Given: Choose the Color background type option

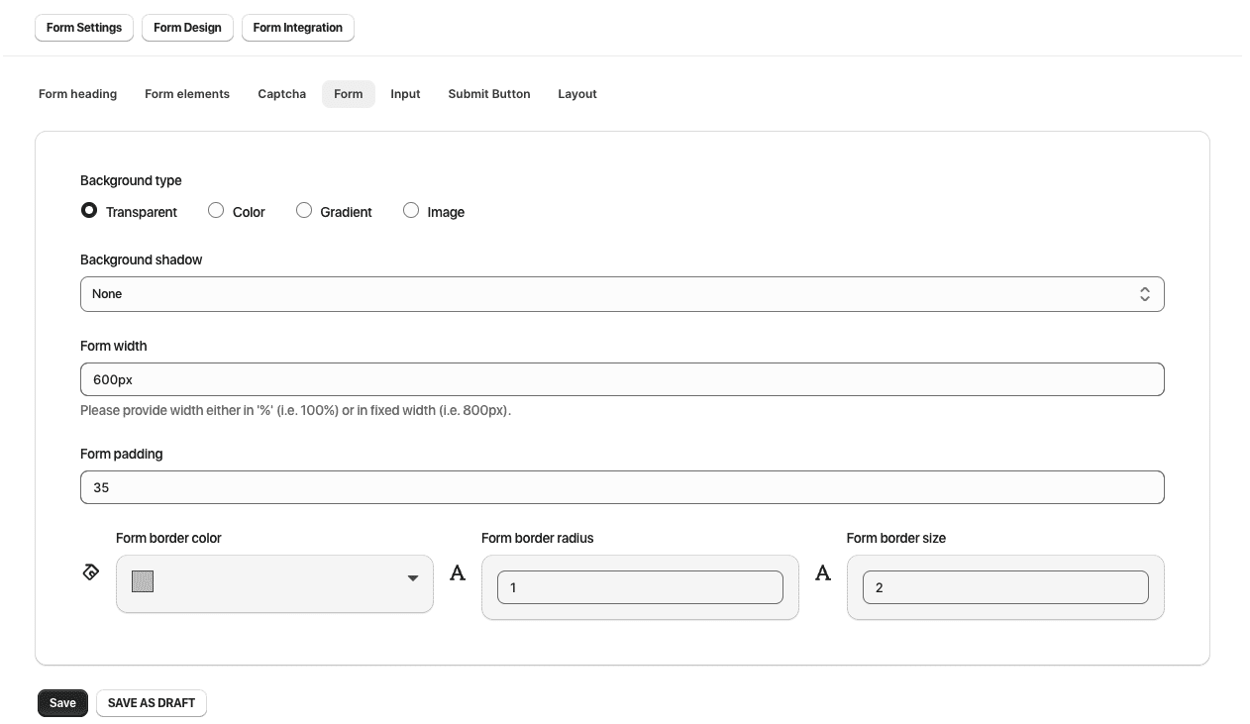Looking at the screenshot, I should pos(216,211).
